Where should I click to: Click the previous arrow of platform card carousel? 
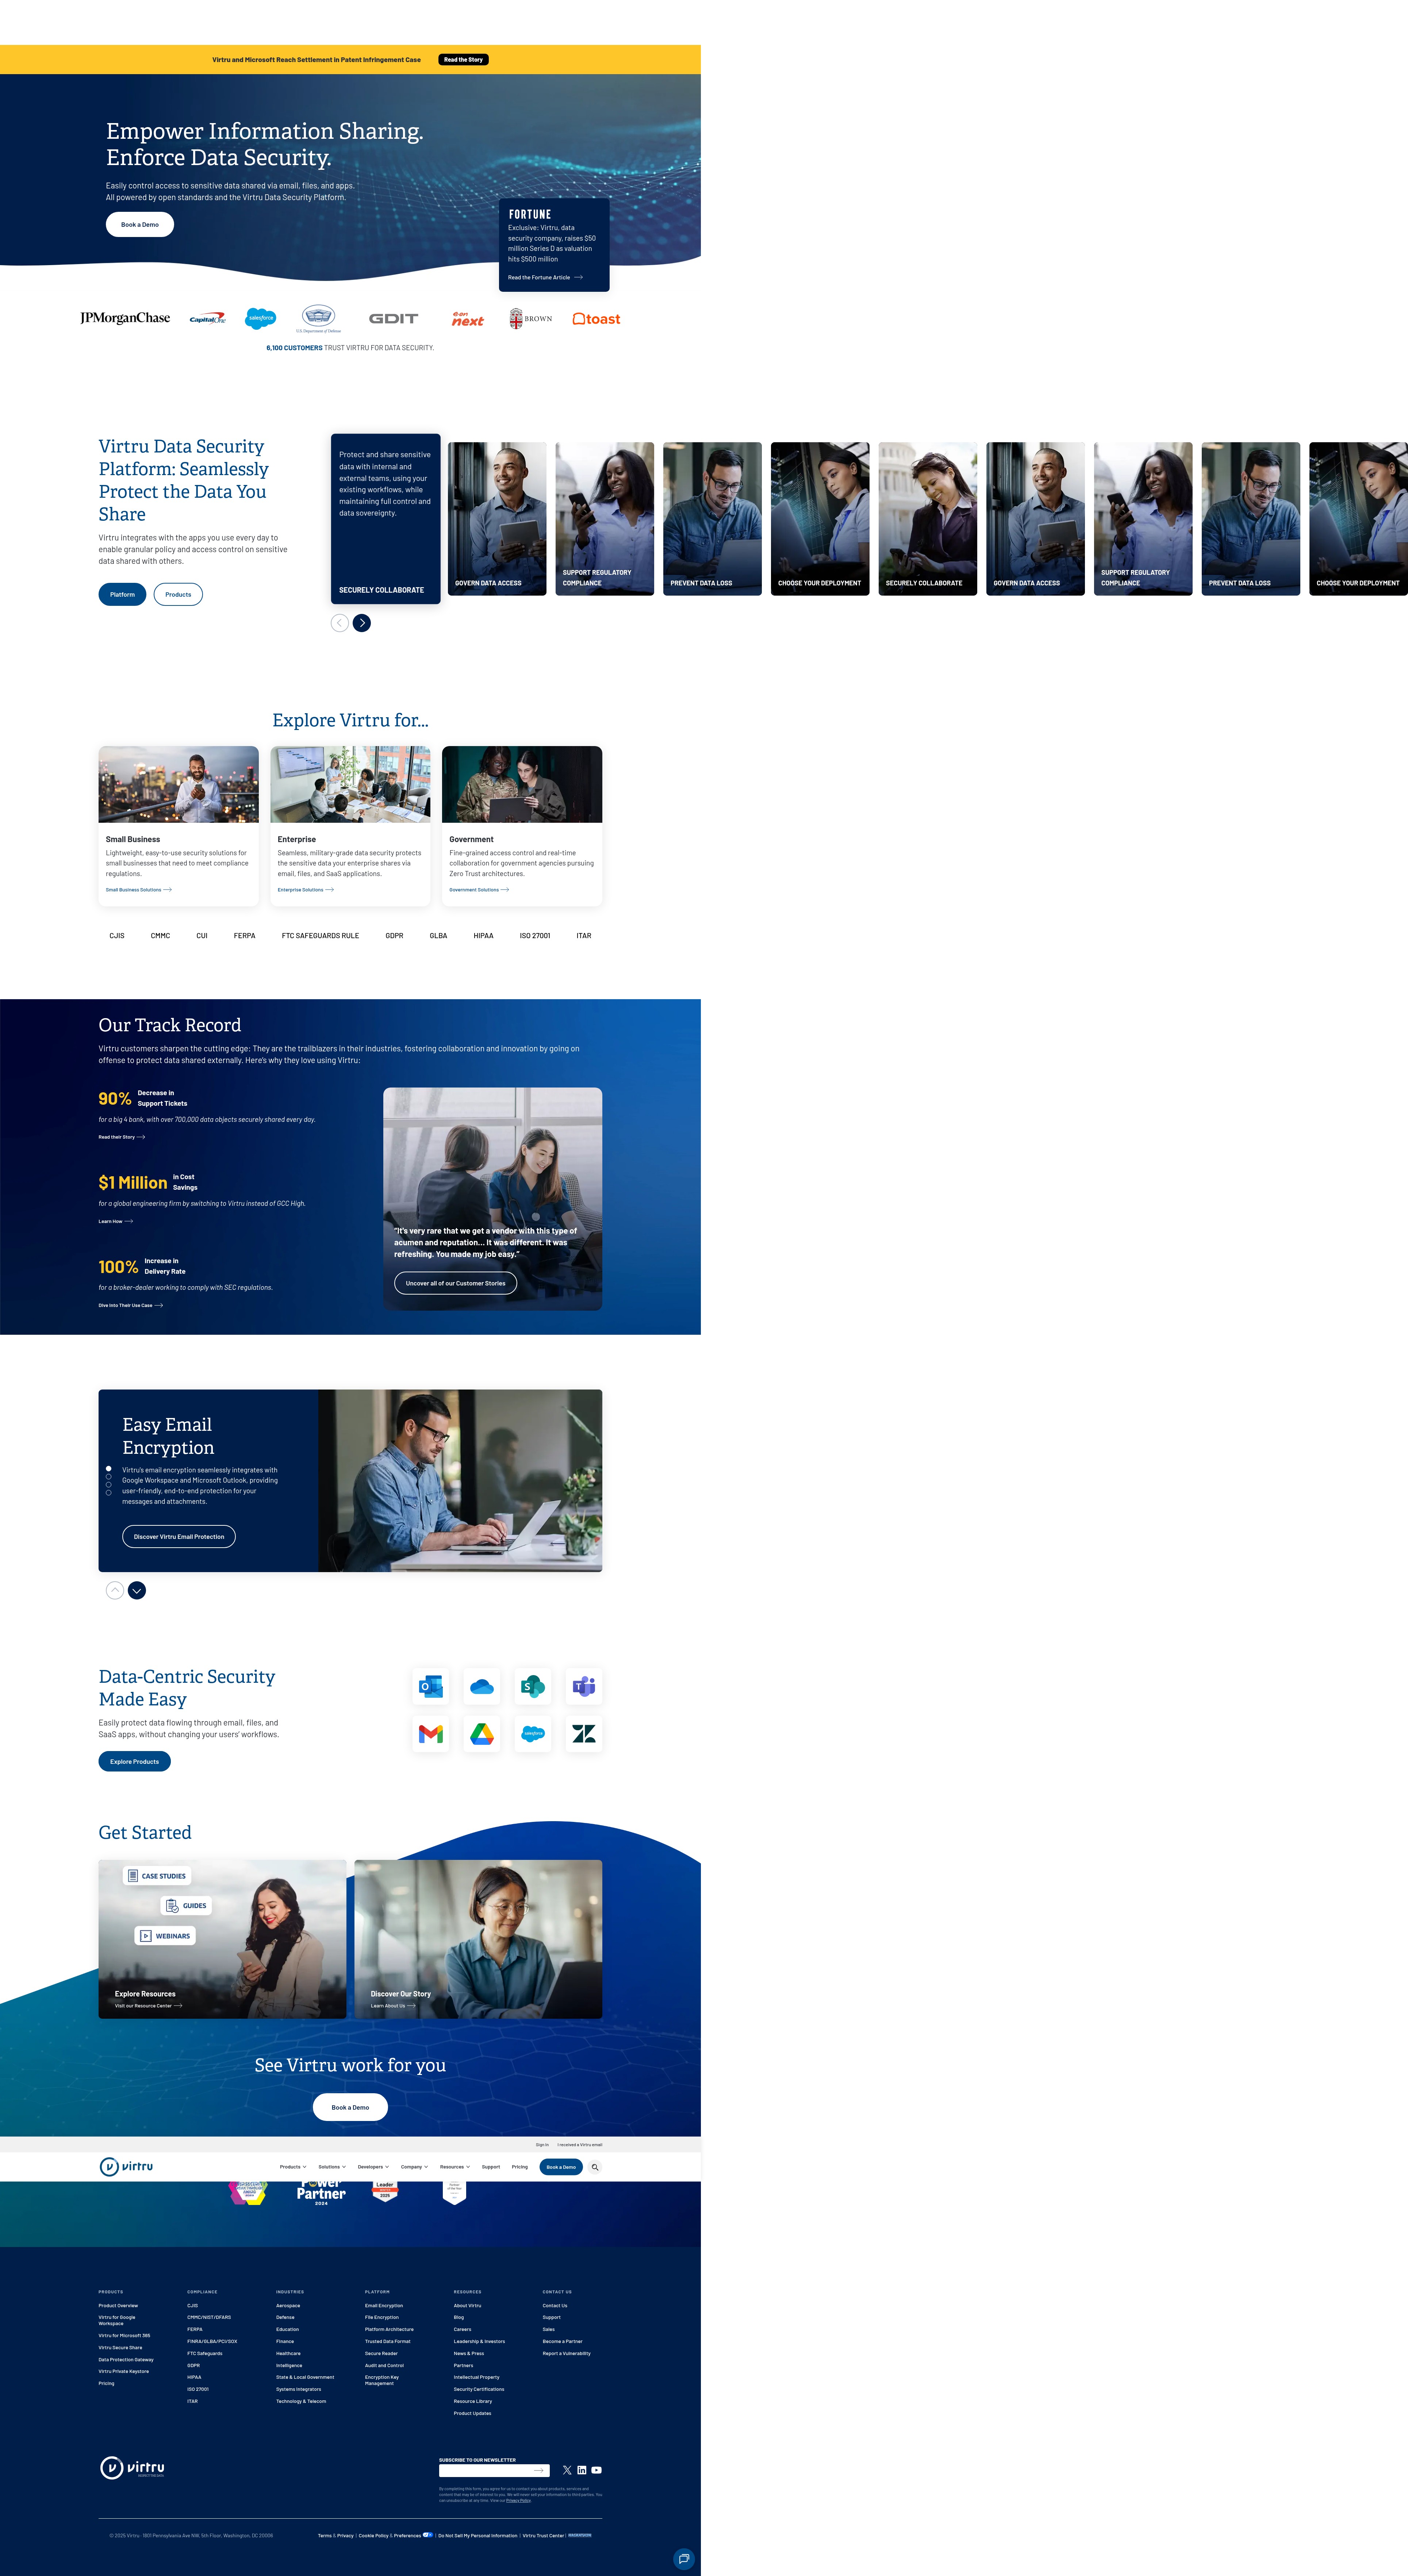[340, 623]
